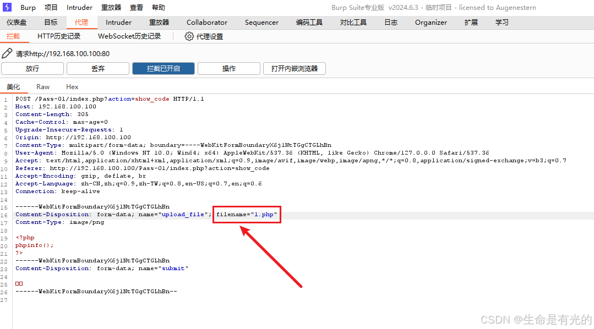Click the name="upload_file" parameter
The width and height of the screenshot is (594, 329).
pyautogui.click(x=173, y=214)
